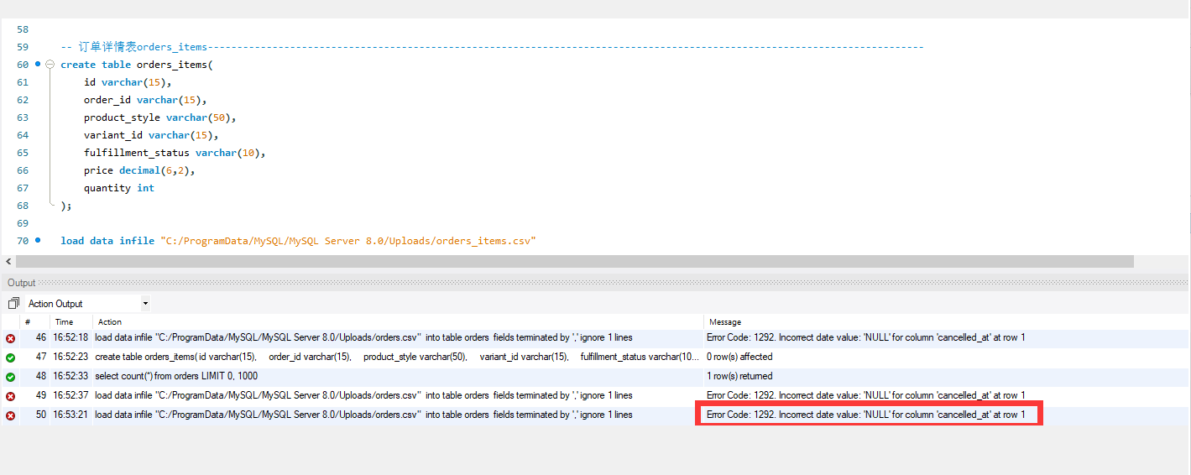Click the green success icon on row 47
1191x475 pixels.
pos(10,358)
